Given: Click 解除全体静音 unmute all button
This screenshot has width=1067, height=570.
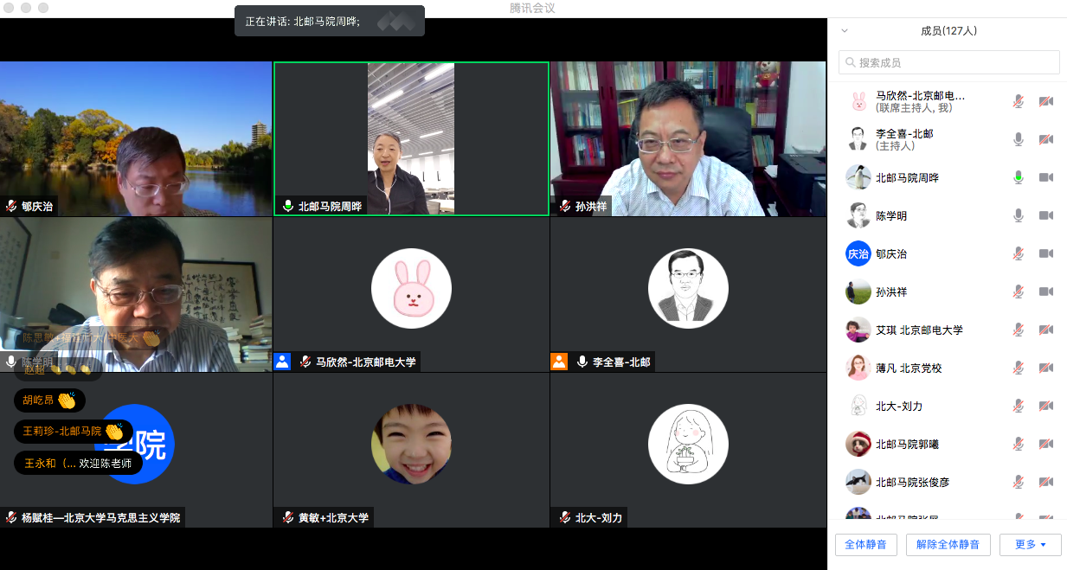Looking at the screenshot, I should tap(948, 544).
